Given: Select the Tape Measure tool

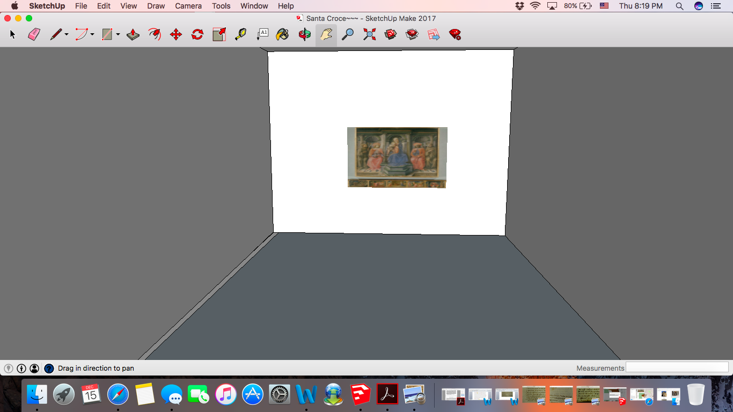Looking at the screenshot, I should [240, 35].
